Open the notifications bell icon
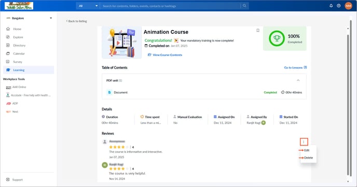The height and width of the screenshot is (187, 357). click(331, 6)
